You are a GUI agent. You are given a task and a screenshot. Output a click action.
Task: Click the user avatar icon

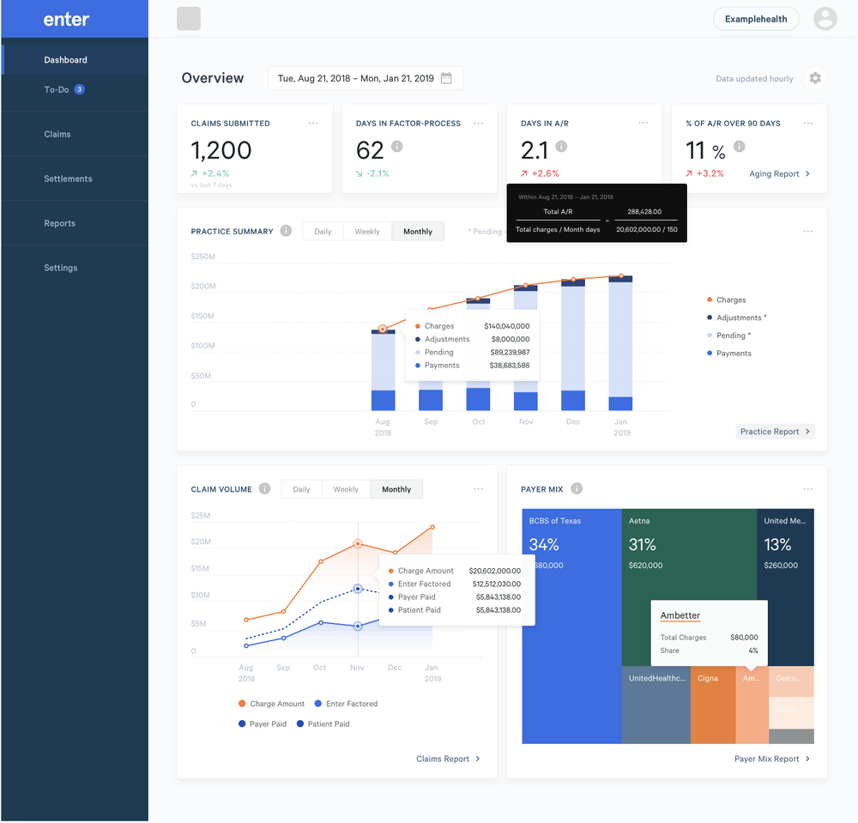pos(825,18)
